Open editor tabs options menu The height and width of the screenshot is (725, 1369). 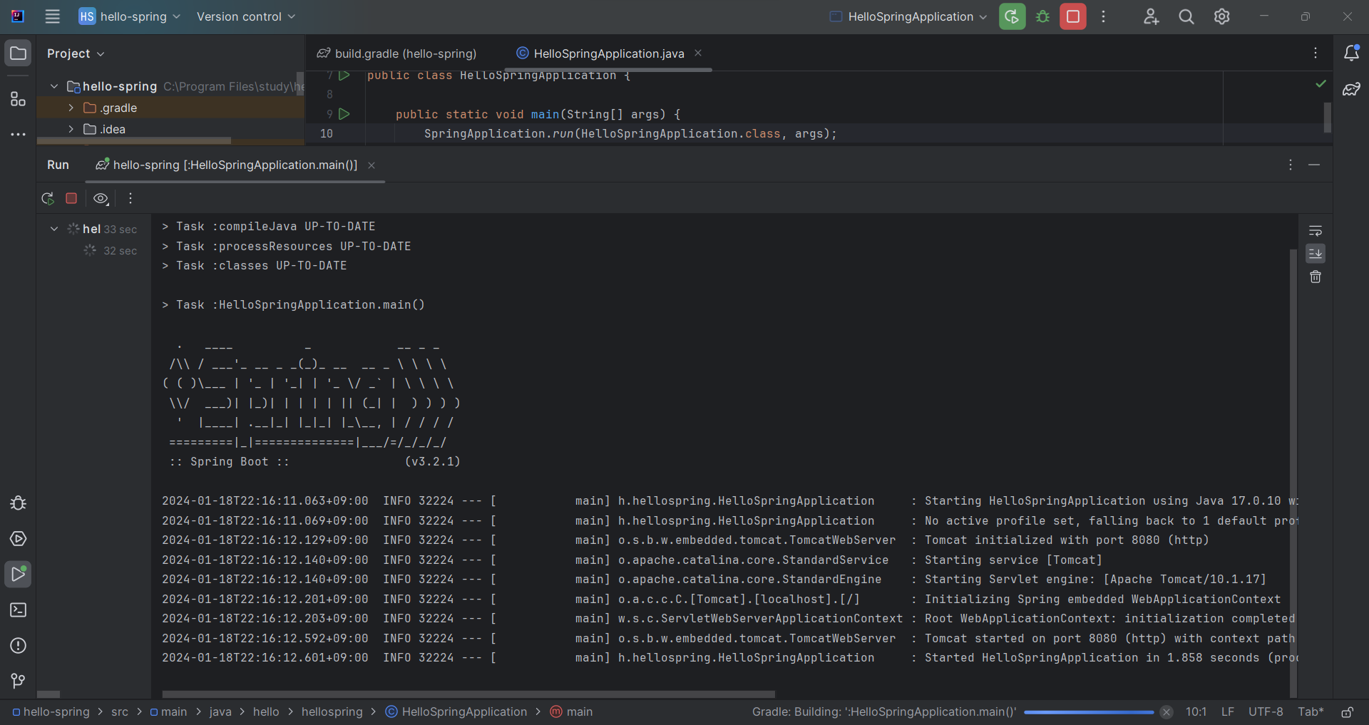point(1316,53)
